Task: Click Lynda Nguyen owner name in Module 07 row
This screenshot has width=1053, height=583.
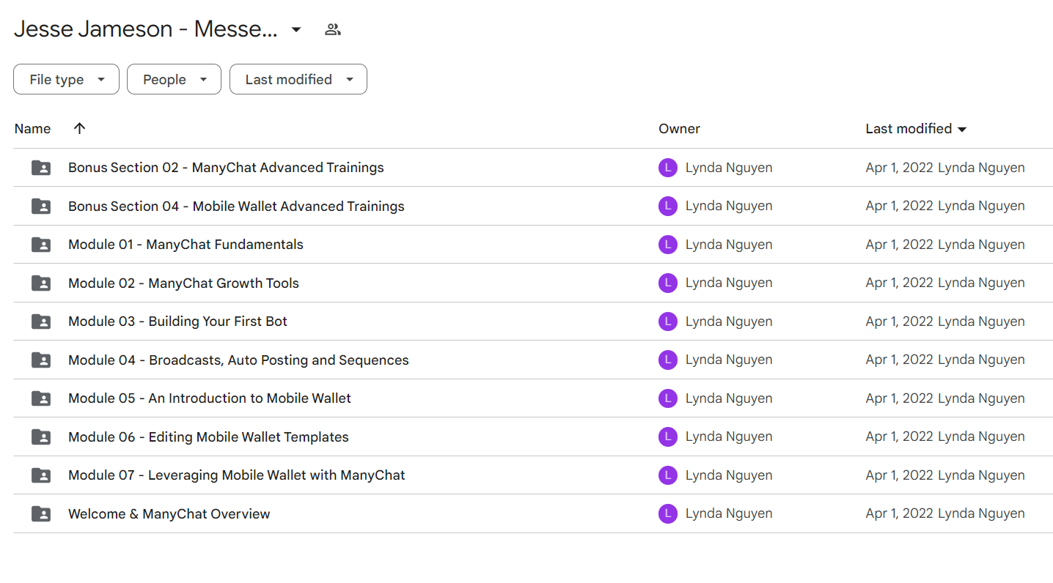Action: (729, 475)
